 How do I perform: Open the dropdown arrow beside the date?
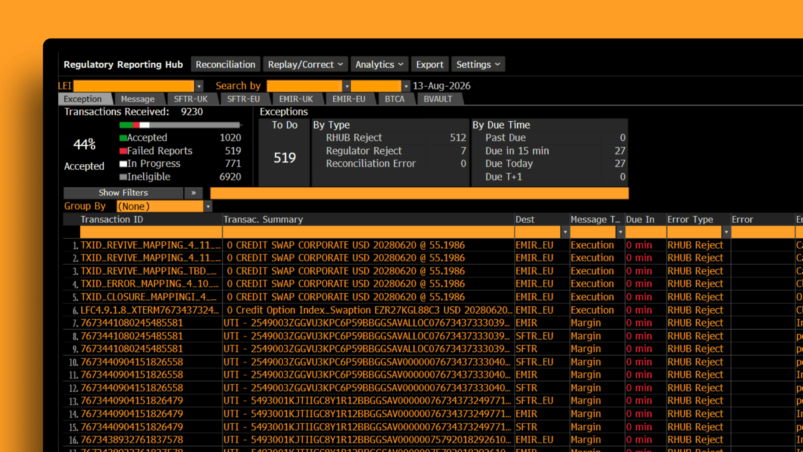[406, 86]
